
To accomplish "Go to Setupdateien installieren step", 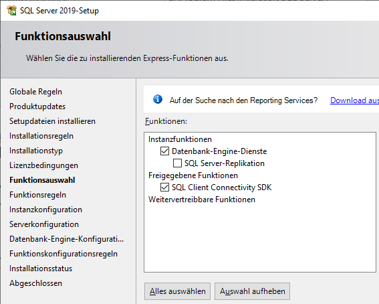I will tap(52, 121).
